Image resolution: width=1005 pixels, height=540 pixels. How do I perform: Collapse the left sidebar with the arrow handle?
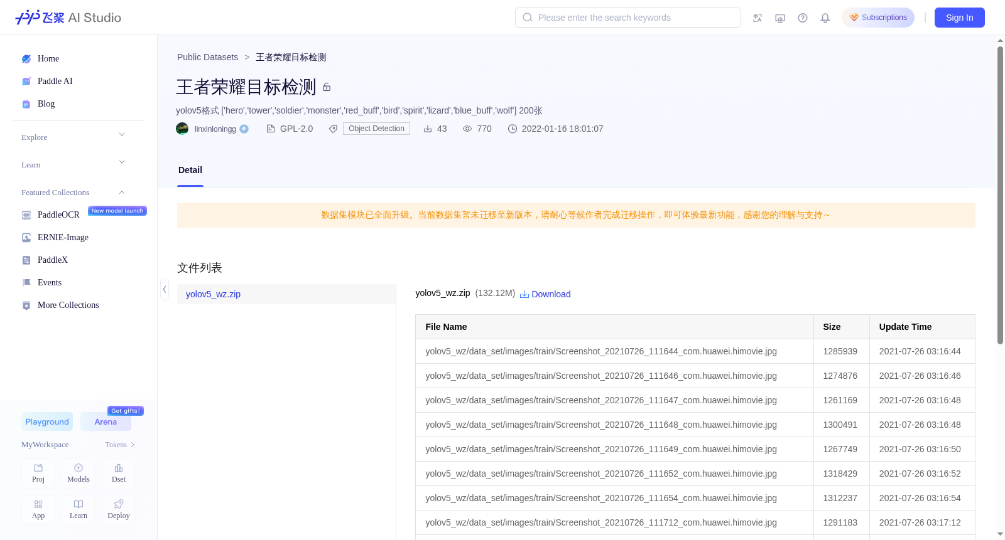pyautogui.click(x=165, y=289)
